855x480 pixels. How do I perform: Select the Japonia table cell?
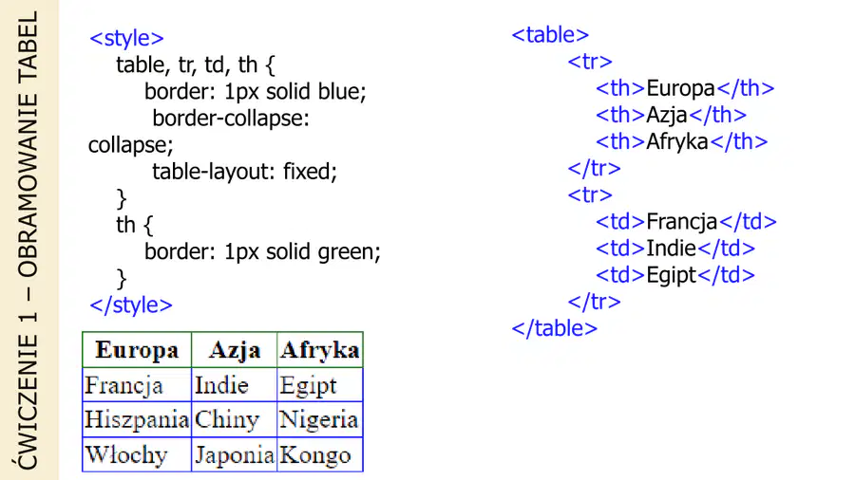click(235, 454)
